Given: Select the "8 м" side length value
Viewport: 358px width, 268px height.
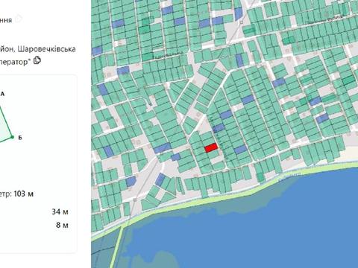Looking at the screenshot, I should (x=62, y=225).
